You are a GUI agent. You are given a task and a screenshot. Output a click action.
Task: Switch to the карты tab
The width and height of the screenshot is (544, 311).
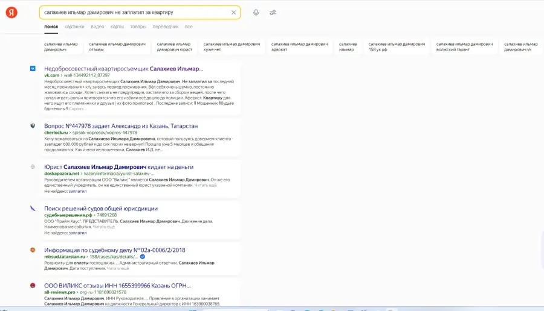tap(117, 27)
